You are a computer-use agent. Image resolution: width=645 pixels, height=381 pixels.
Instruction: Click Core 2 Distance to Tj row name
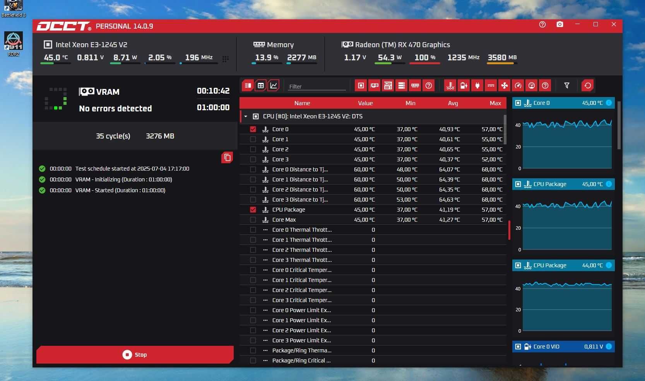pos(300,190)
